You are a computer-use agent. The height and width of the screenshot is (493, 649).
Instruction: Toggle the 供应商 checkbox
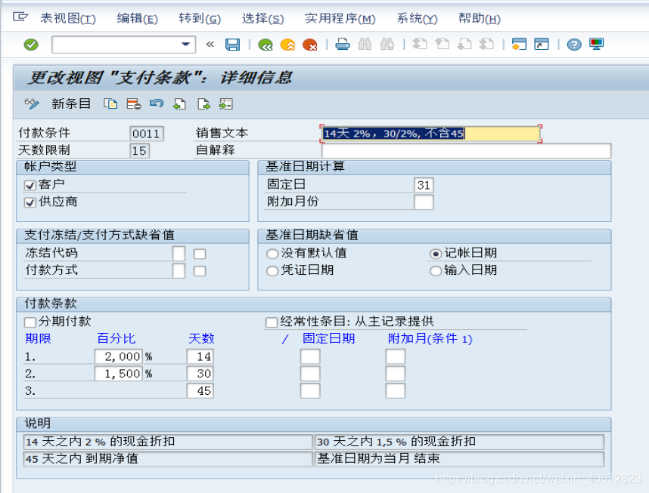point(29,202)
